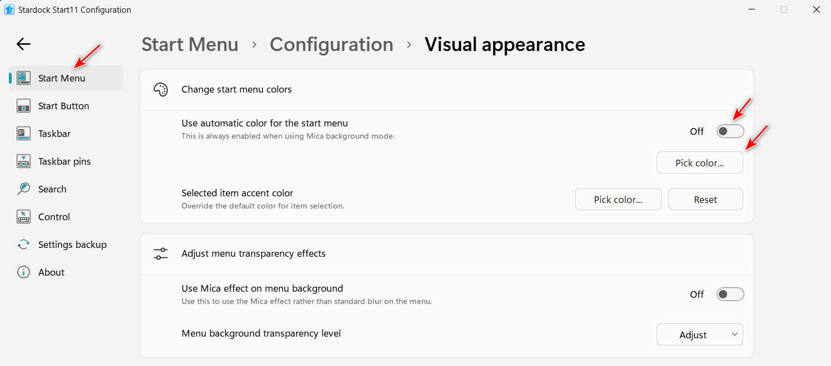
Task: Pick a custom start menu color
Action: pos(699,163)
